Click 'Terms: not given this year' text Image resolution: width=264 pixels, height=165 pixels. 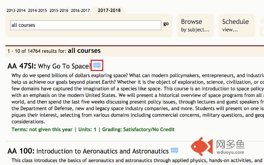pos(42,130)
